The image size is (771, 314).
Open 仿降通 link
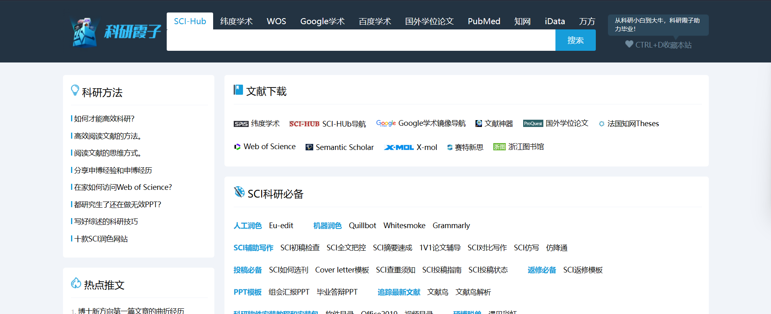point(557,247)
